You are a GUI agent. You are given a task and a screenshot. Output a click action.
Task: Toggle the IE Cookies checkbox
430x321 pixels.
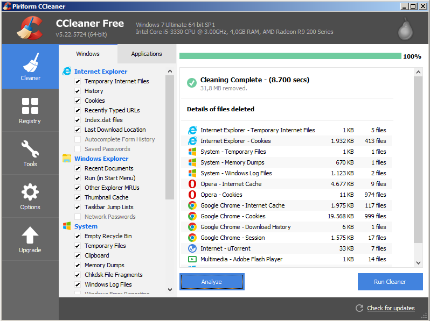point(78,101)
